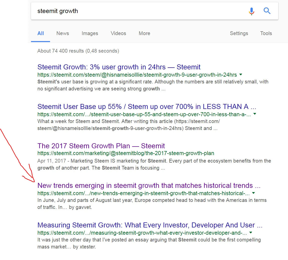Click snippet starting 'Apr 11, 2017 - Marketing Steem'
This screenshot has height=260, width=288.
click(x=154, y=164)
